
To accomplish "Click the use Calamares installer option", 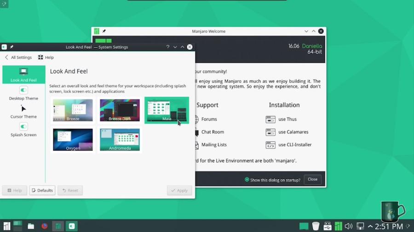I will point(293,132).
